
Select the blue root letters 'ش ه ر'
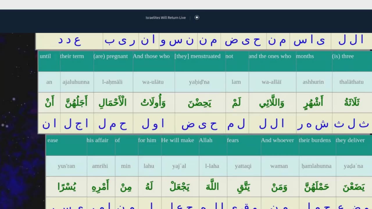tap(313, 125)
